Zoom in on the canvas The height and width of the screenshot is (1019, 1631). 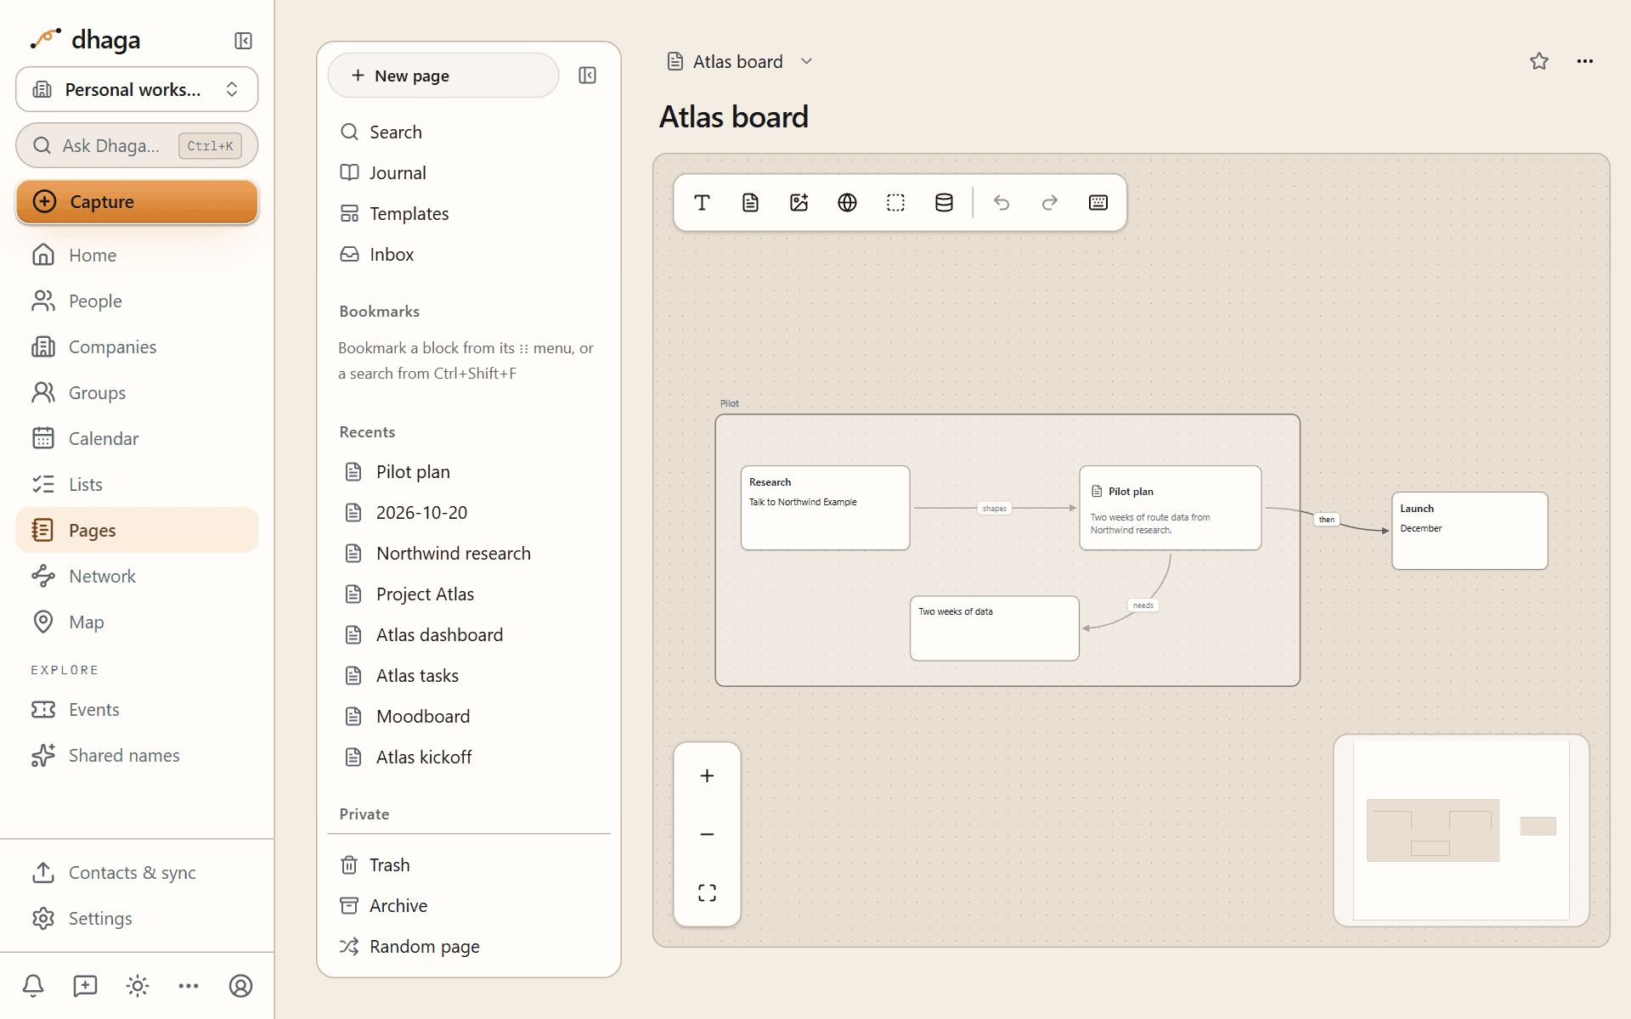pyautogui.click(x=707, y=775)
